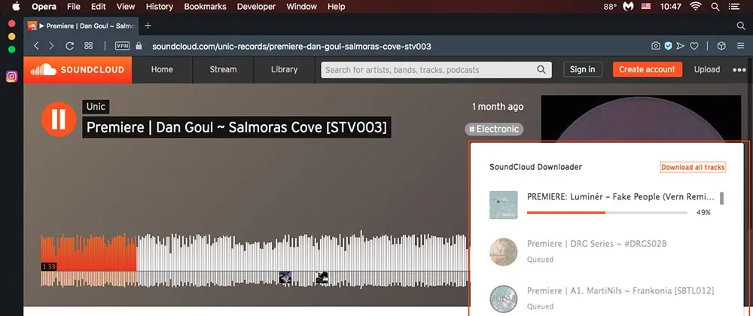The image size is (753, 316).
Task: Click DRG Series track thumbnail
Action: pos(503,252)
